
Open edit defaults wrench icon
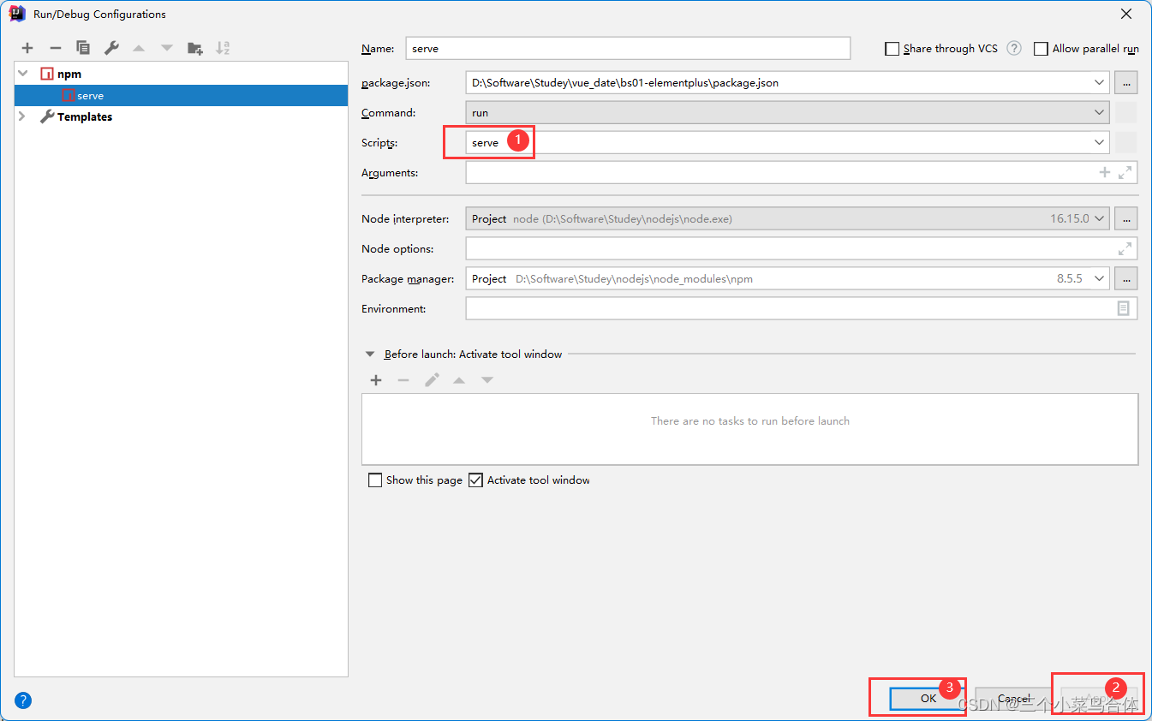click(x=111, y=49)
